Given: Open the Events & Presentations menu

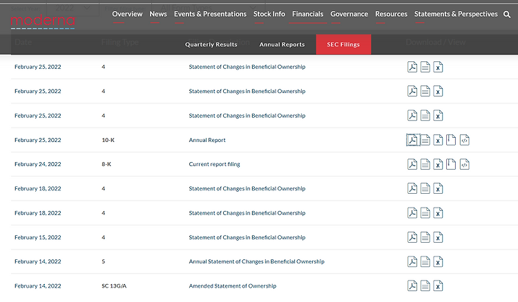Looking at the screenshot, I should click(210, 14).
